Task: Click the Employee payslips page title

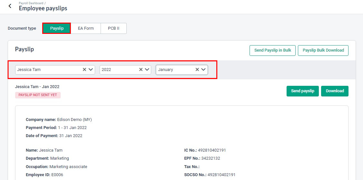Action: pos(43,9)
